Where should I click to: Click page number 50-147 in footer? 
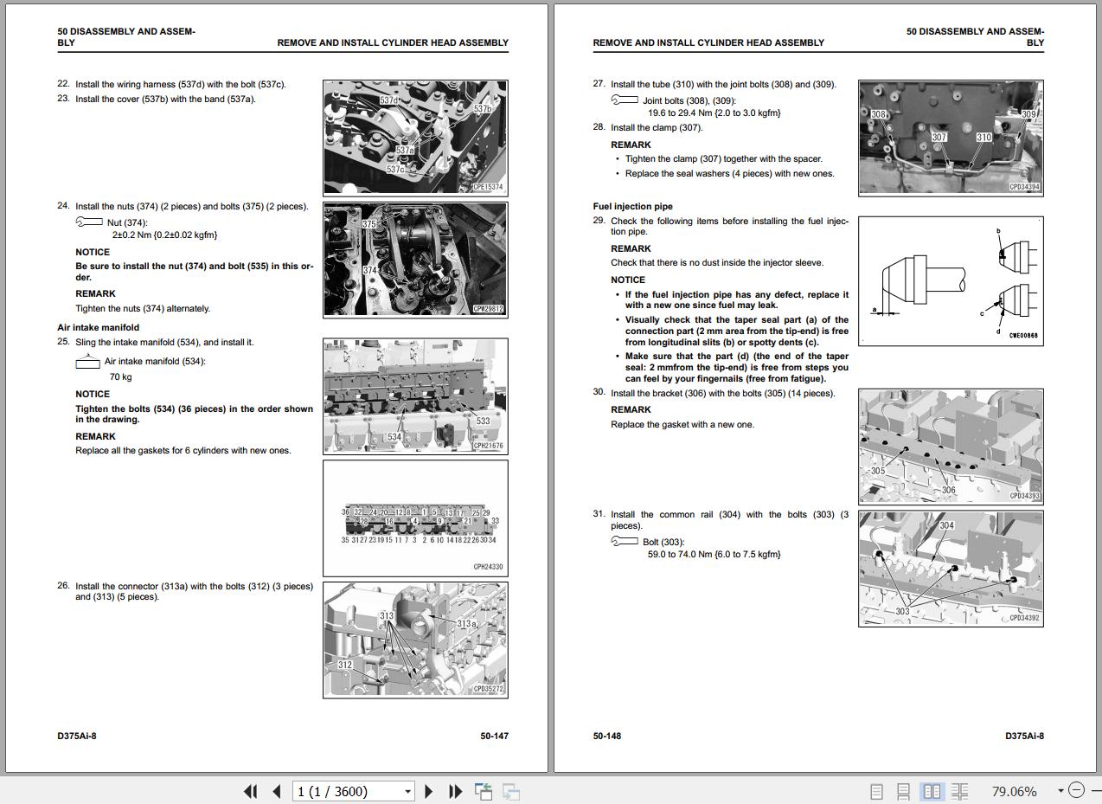pos(495,736)
